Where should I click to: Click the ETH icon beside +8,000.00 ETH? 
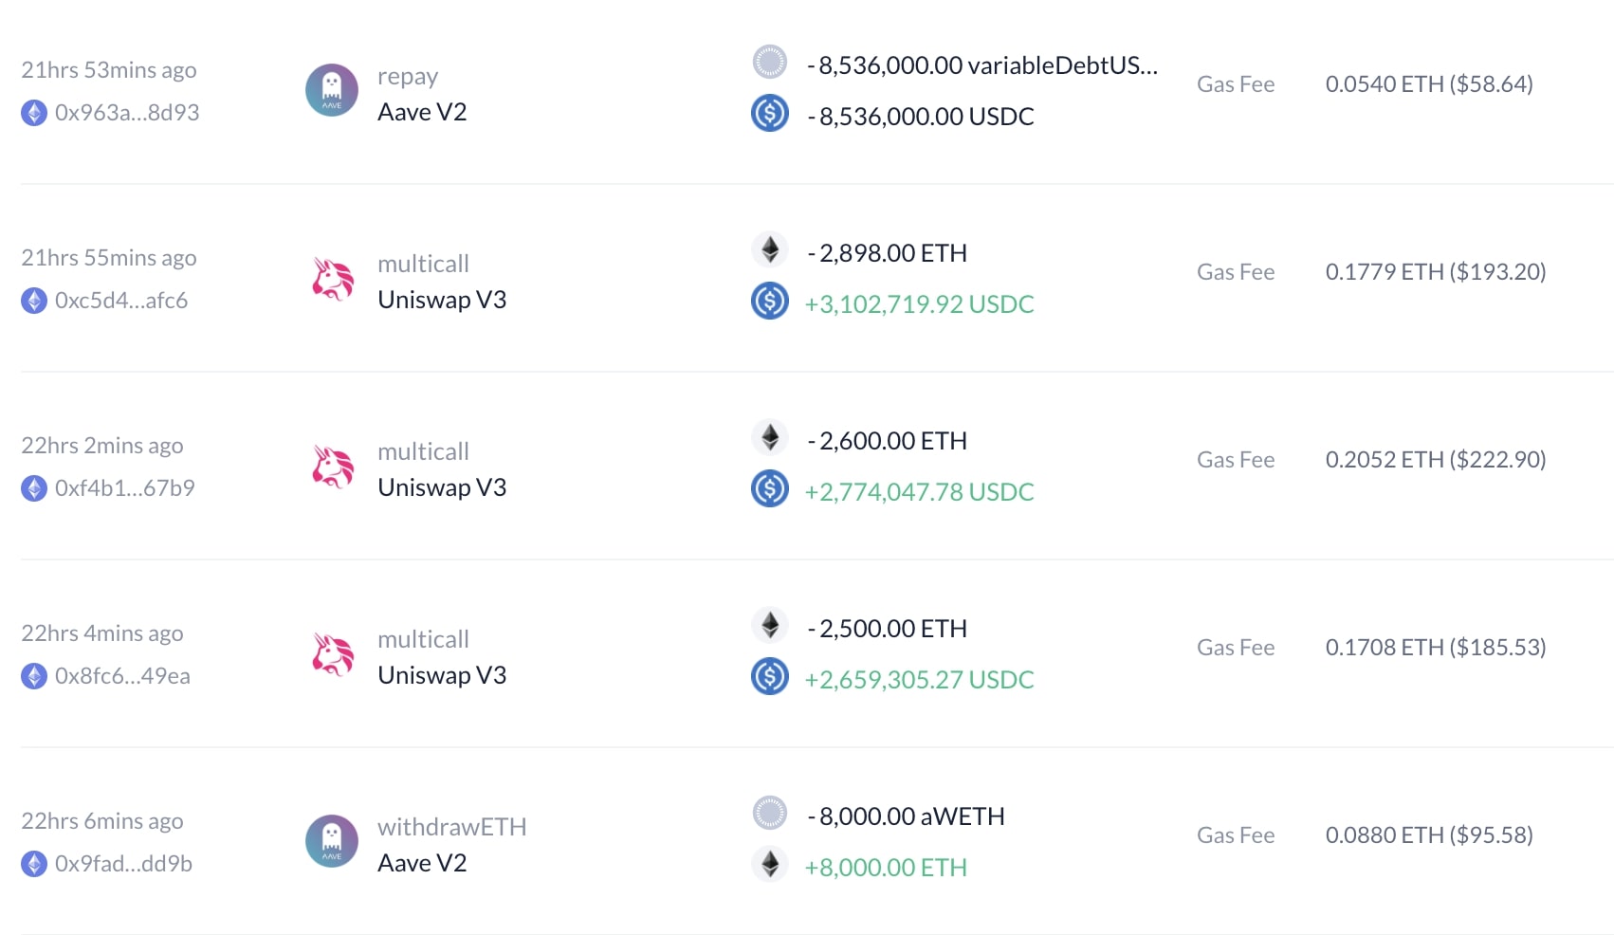(x=770, y=864)
